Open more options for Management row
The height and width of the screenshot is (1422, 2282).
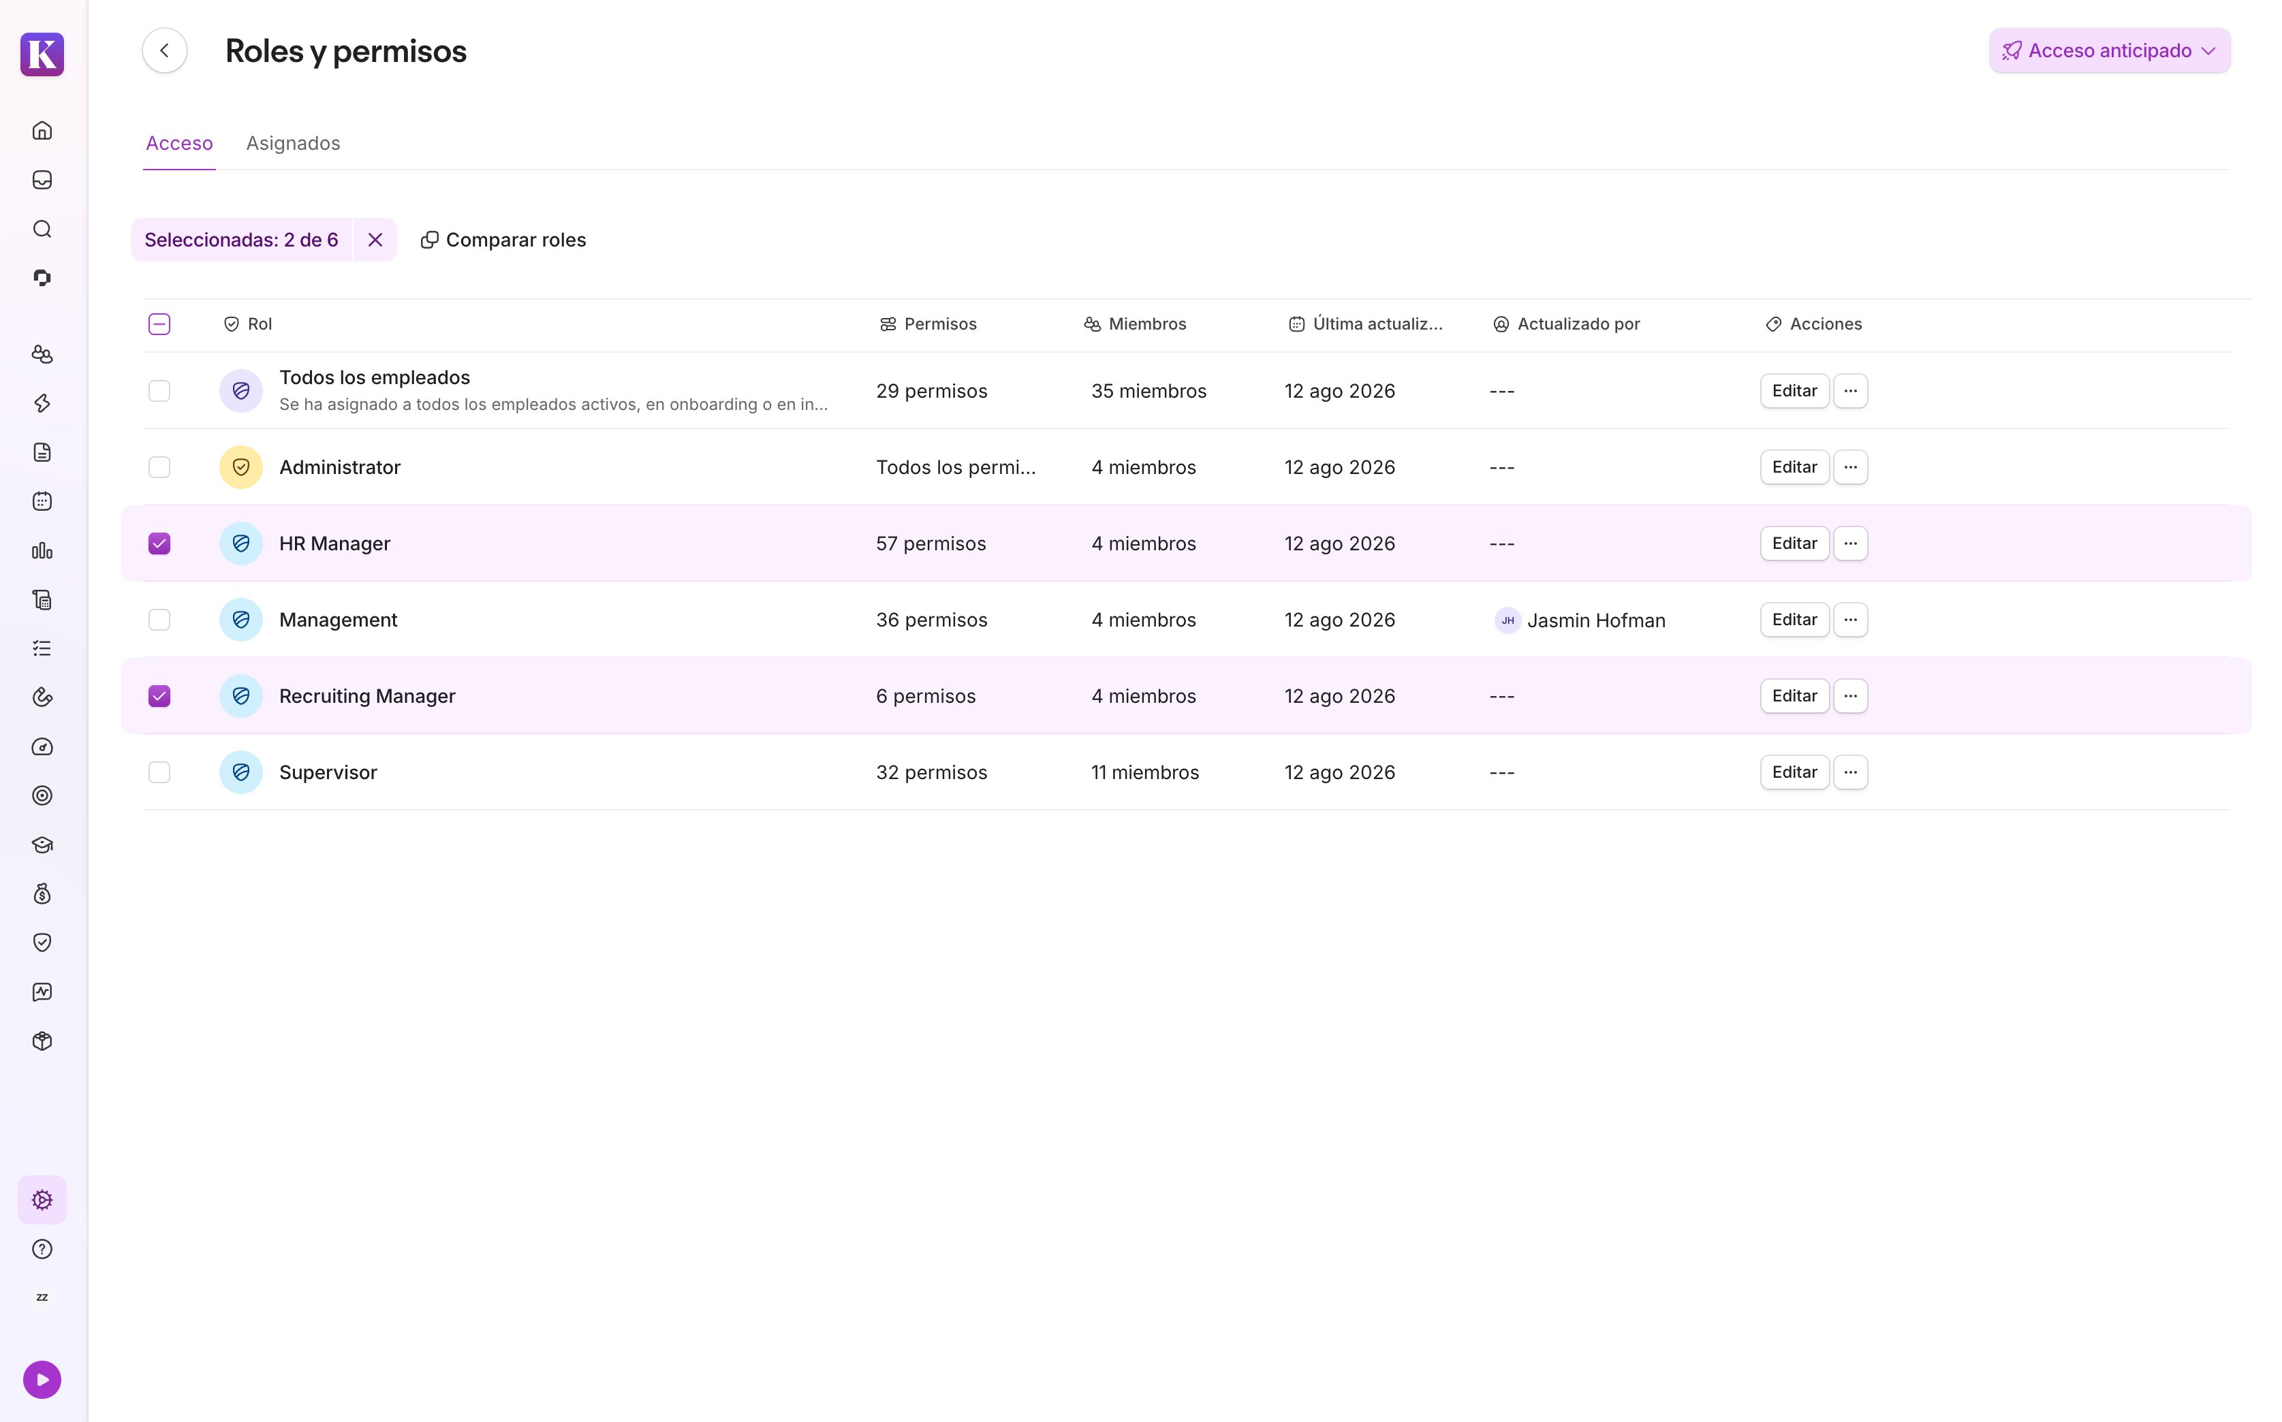point(1849,620)
